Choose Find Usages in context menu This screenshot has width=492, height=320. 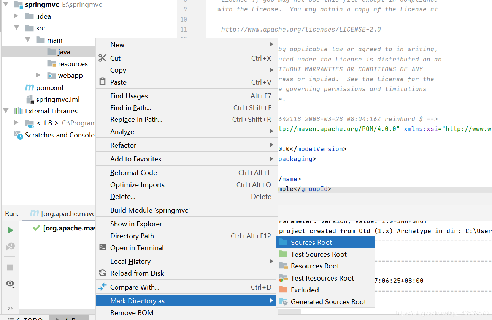click(x=186, y=96)
